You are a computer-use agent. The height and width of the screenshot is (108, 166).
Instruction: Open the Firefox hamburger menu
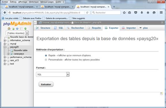(x=161, y=13)
